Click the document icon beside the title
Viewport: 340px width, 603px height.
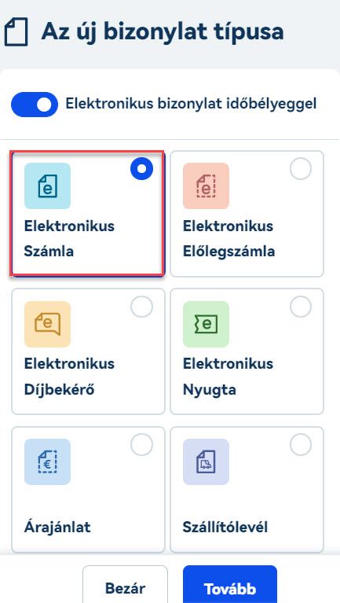tap(16, 33)
